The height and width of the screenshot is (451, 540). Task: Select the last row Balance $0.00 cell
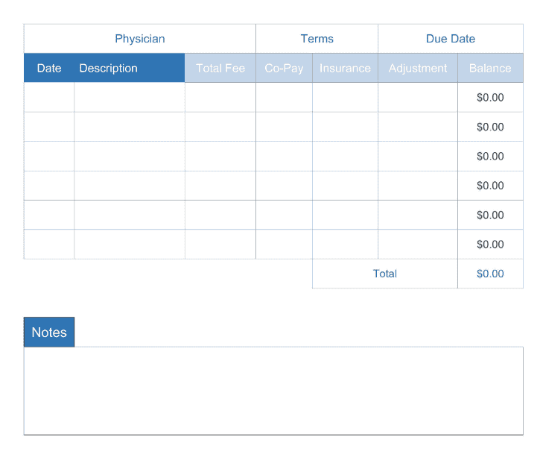pyautogui.click(x=490, y=245)
